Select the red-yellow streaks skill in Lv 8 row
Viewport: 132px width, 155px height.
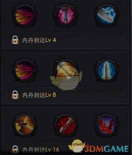[25, 70]
